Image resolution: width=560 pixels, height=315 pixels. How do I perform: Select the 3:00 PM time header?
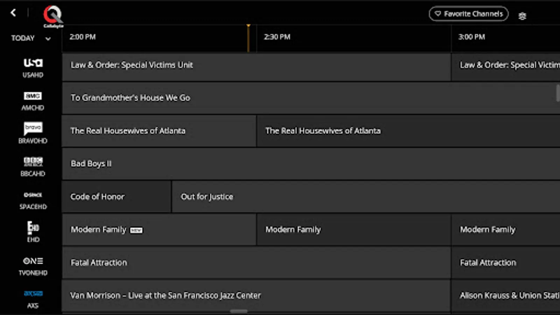471,37
